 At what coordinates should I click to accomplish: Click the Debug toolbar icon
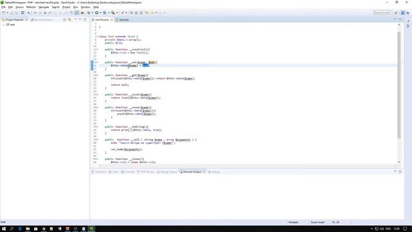click(x=89, y=13)
